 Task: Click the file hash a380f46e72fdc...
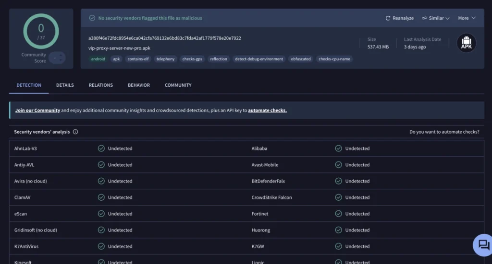tap(165, 38)
